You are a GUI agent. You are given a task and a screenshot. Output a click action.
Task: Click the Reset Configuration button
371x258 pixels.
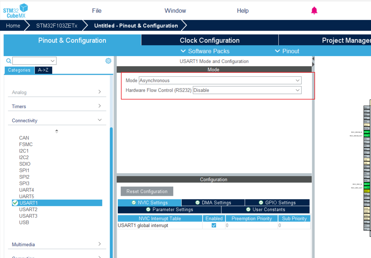[x=147, y=191]
